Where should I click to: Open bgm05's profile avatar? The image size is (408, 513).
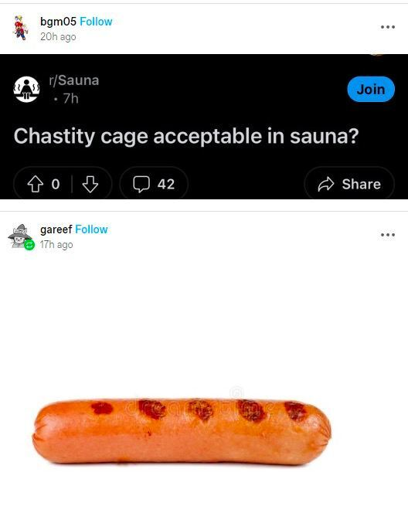coord(21,28)
